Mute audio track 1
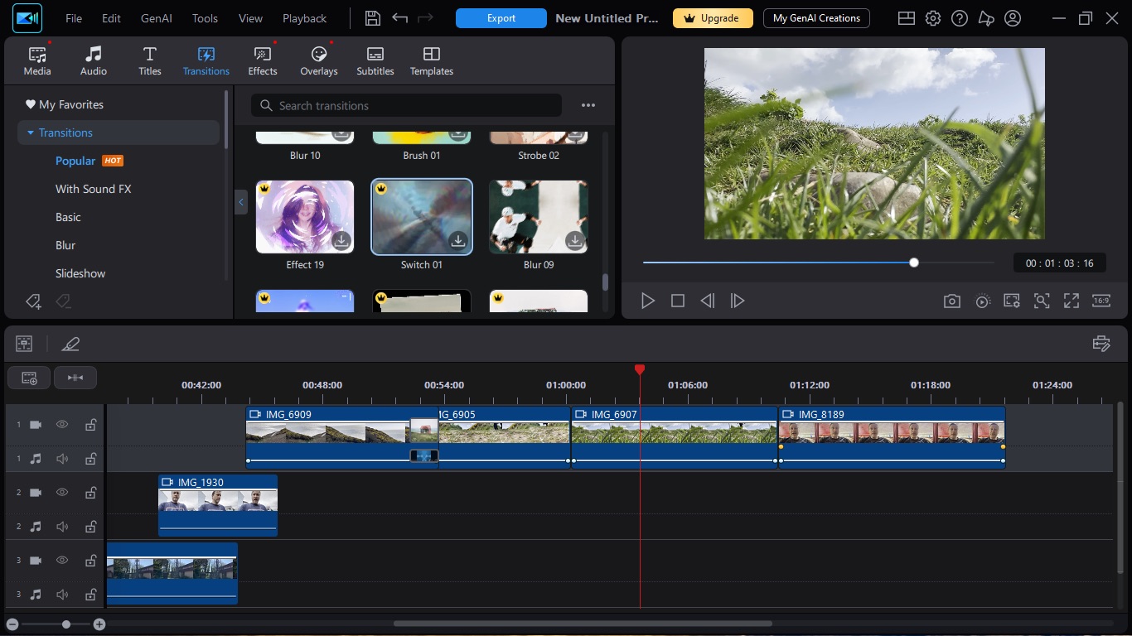Screen dimensions: 1132x636 pyautogui.click(x=62, y=459)
